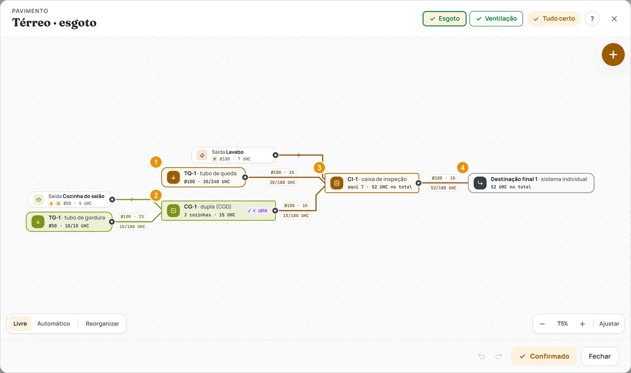The width and height of the screenshot is (631, 373).
Task: Click the CG-1 dupla box icon
Action: [173, 211]
